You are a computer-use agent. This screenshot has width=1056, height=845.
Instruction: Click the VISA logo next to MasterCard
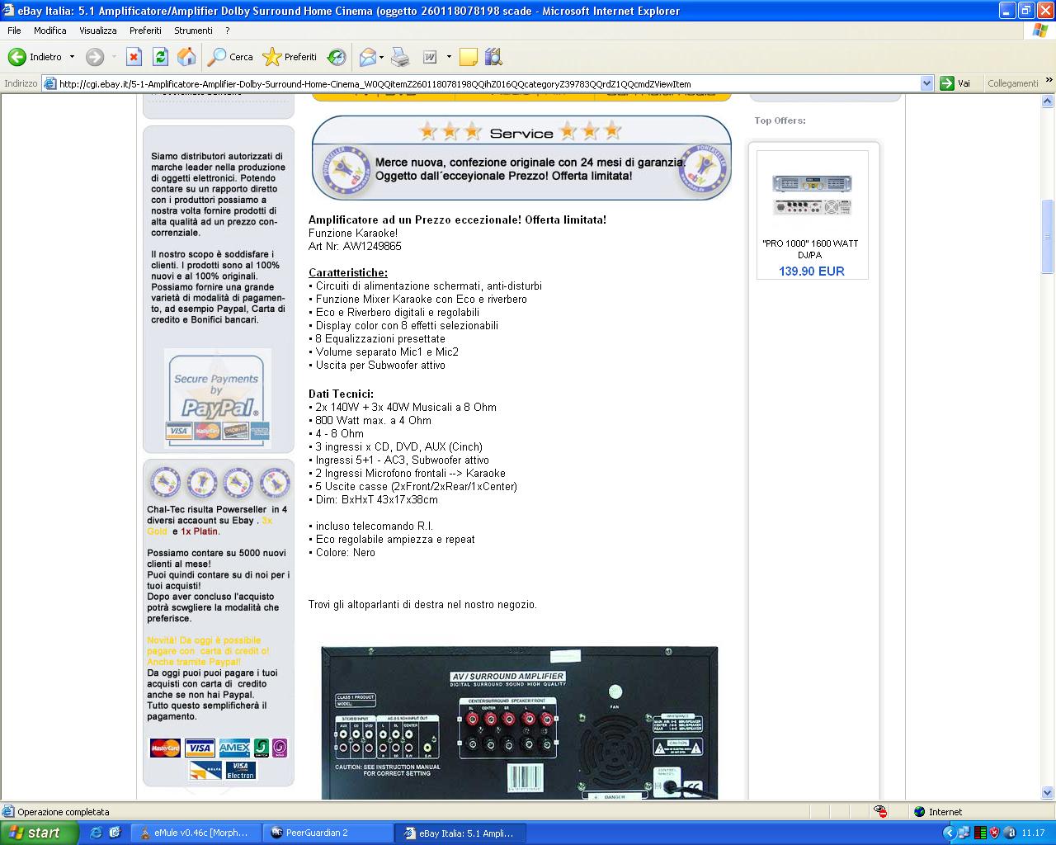tap(200, 748)
